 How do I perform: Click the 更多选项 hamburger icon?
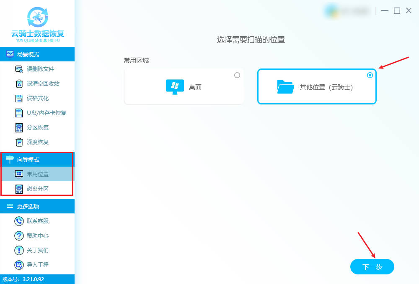tap(10, 206)
